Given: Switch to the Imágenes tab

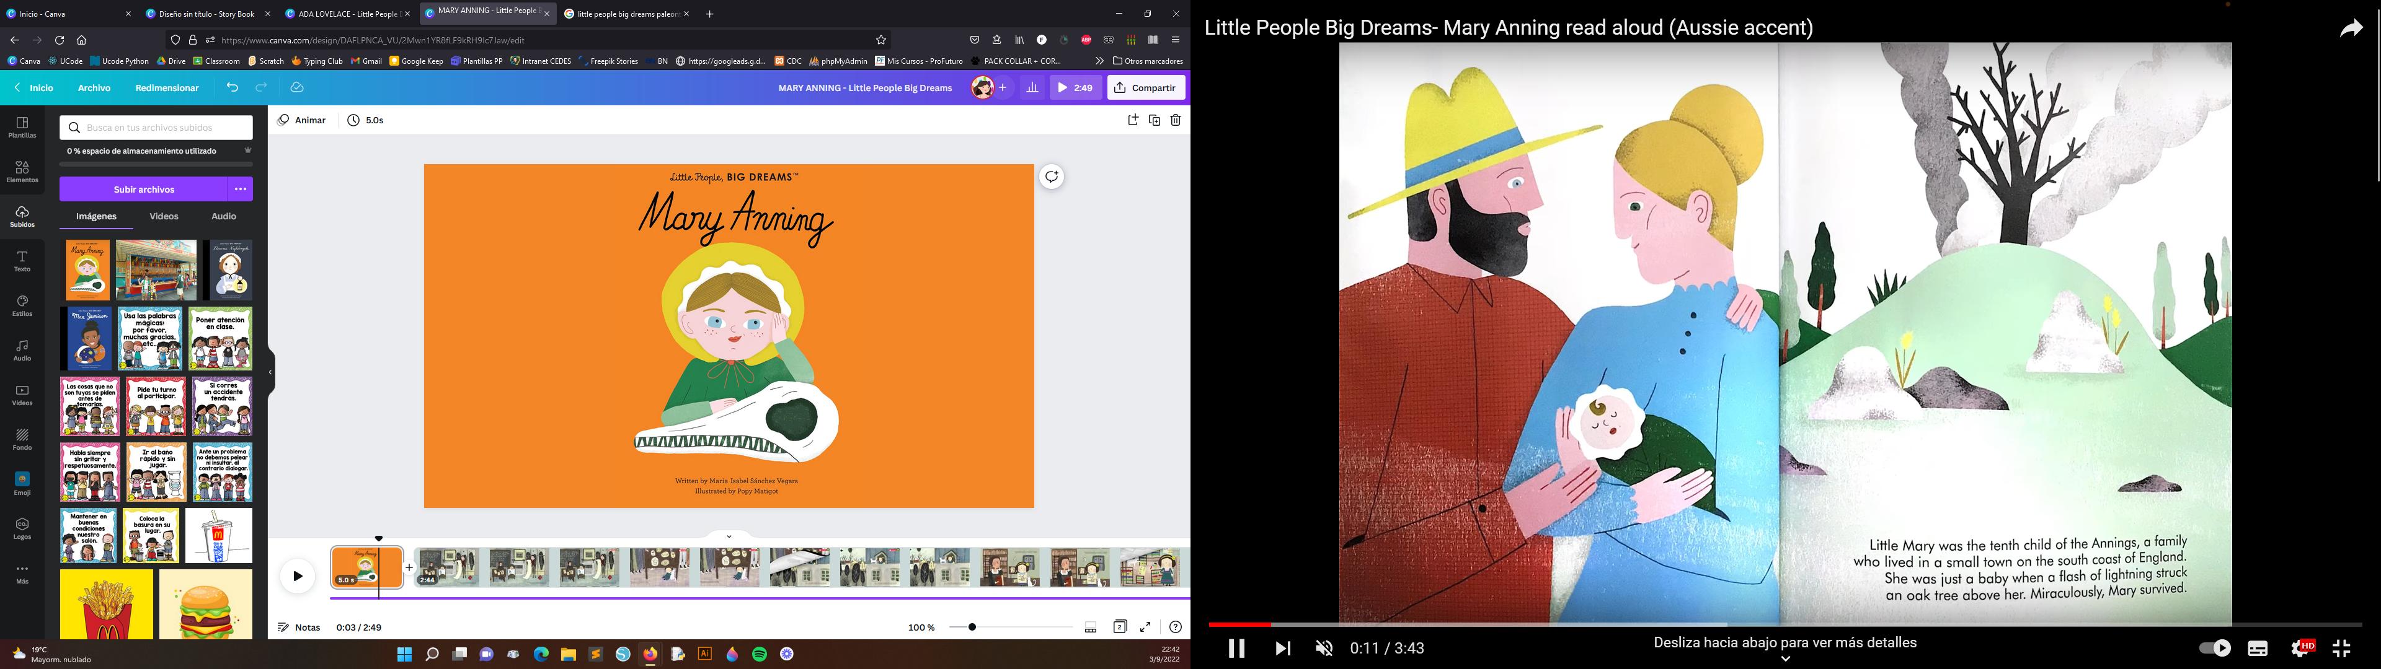Looking at the screenshot, I should coord(96,216).
